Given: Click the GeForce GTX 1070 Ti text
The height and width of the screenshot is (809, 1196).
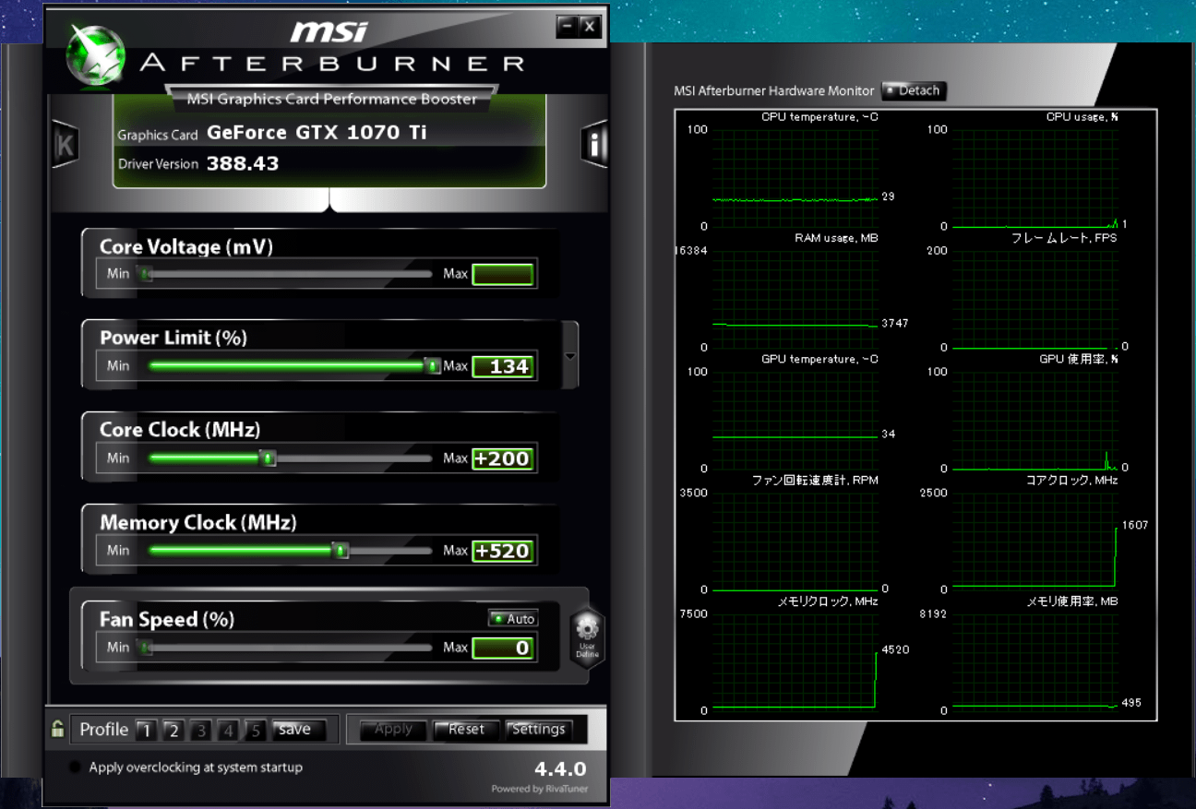Looking at the screenshot, I should [x=317, y=132].
